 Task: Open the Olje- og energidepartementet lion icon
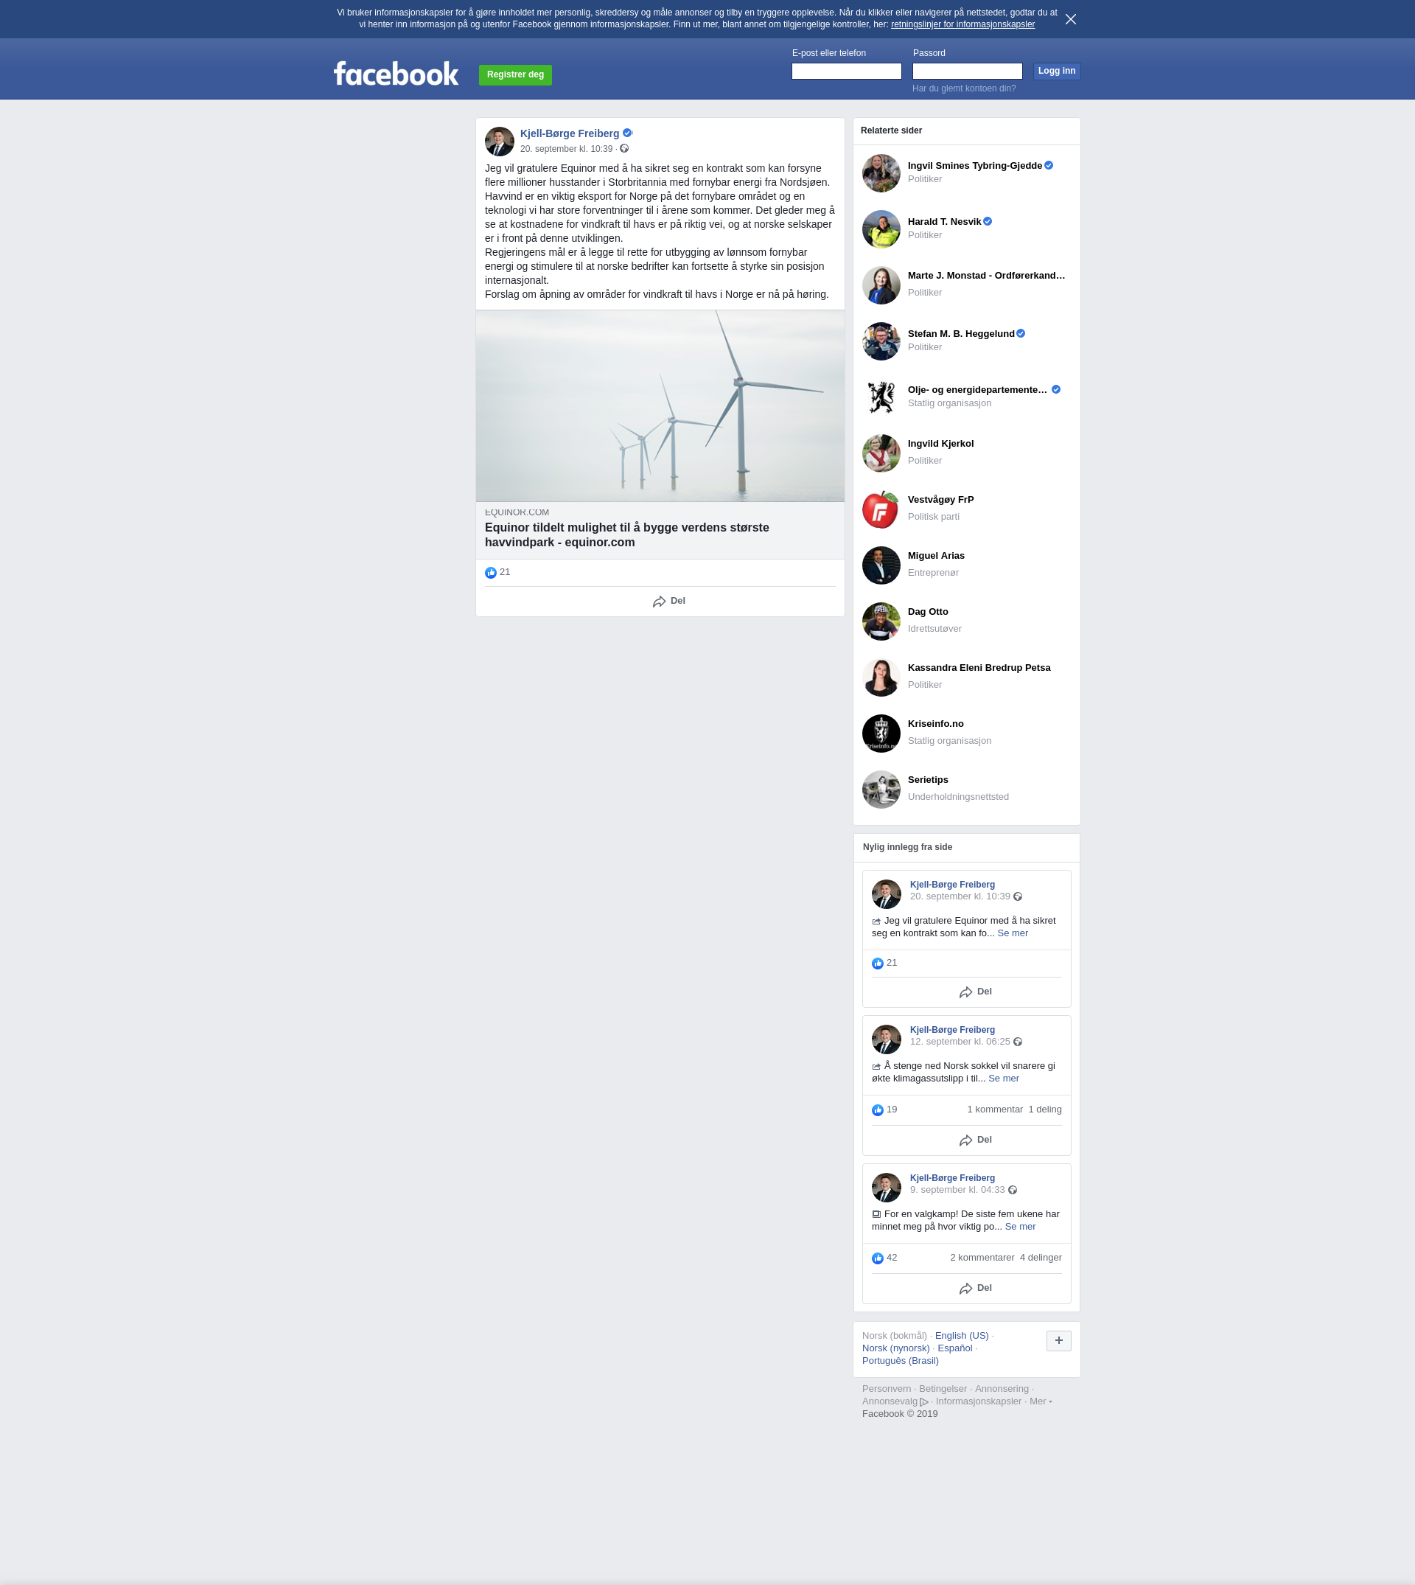(x=881, y=397)
